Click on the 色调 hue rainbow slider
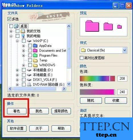 97,79
